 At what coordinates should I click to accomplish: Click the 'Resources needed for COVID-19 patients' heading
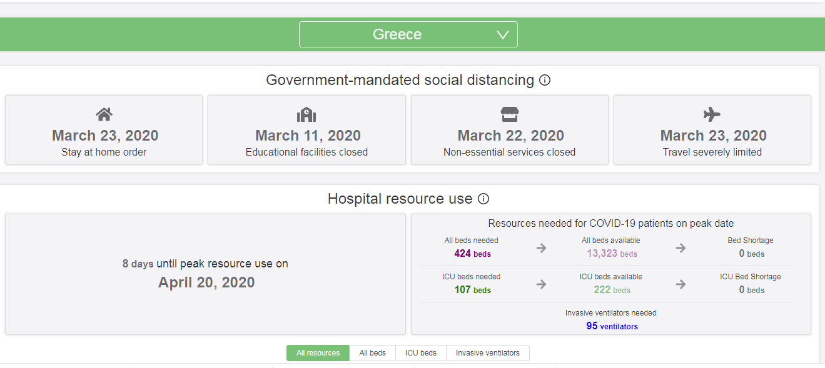point(611,223)
